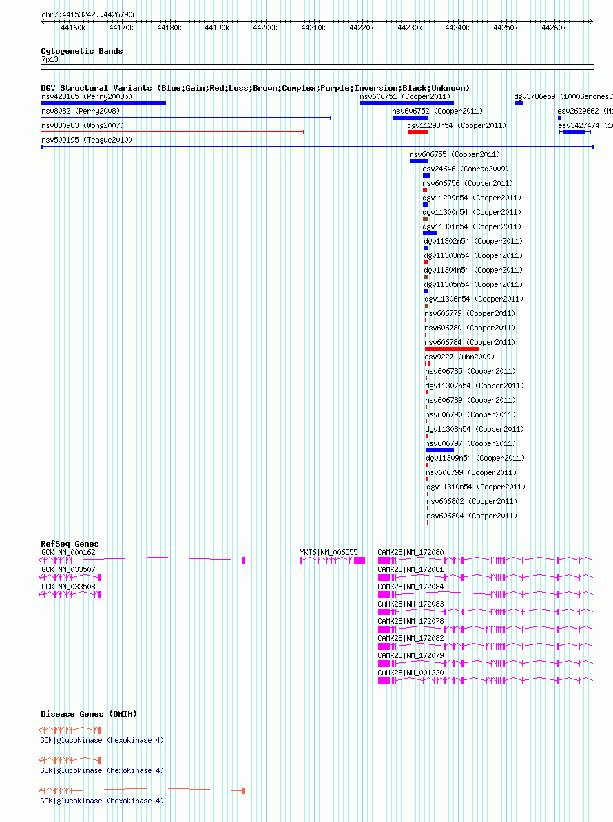The width and height of the screenshot is (613, 822).
Task: Click the long red nsv606784 loss bar
Action: [x=452, y=349]
